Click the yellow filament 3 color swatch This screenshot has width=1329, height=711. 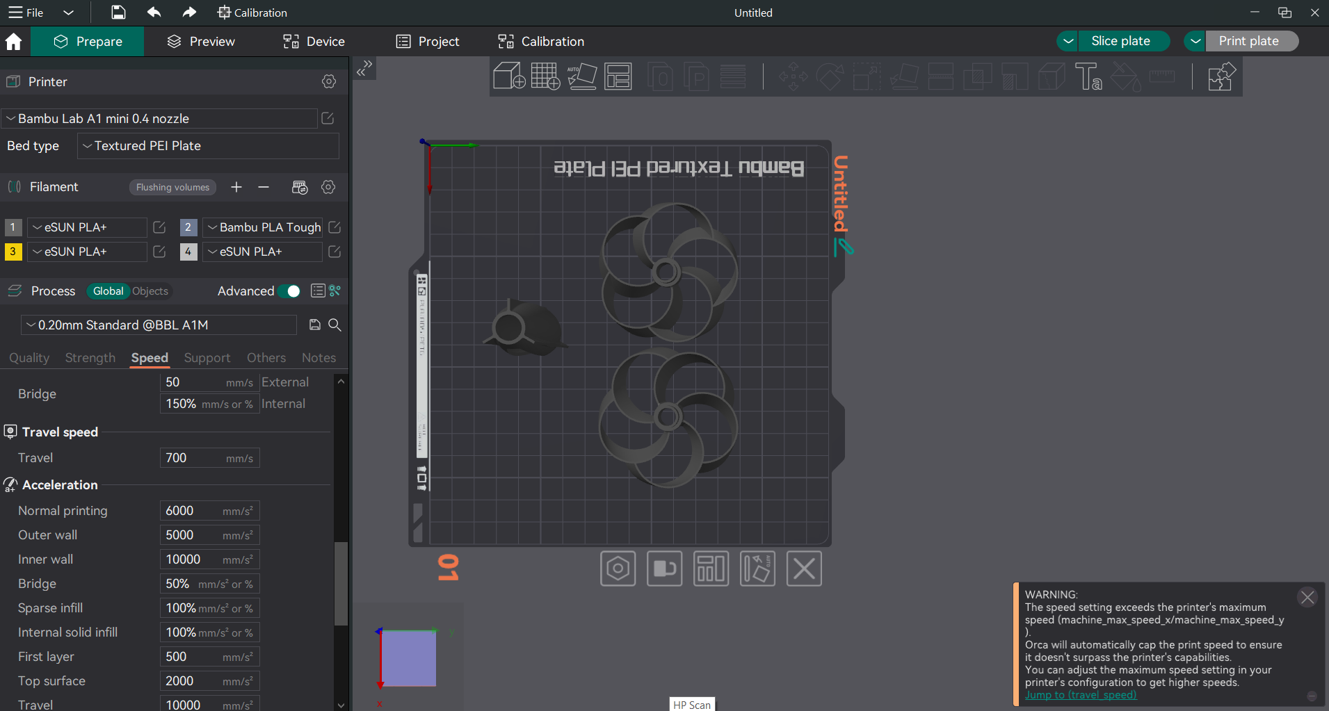tap(13, 252)
